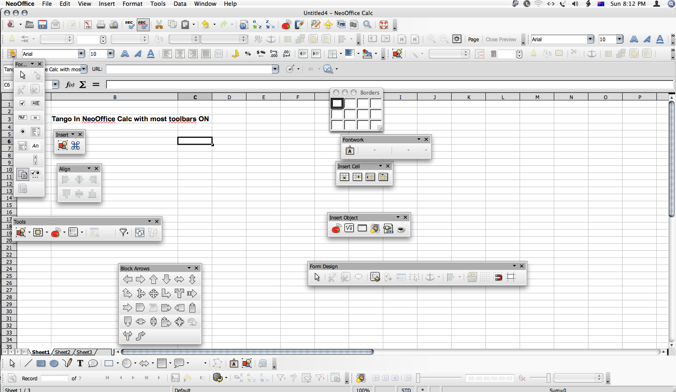The width and height of the screenshot is (676, 392).
Task: Open Form Design toolbar options arrow
Action: (x=514, y=266)
